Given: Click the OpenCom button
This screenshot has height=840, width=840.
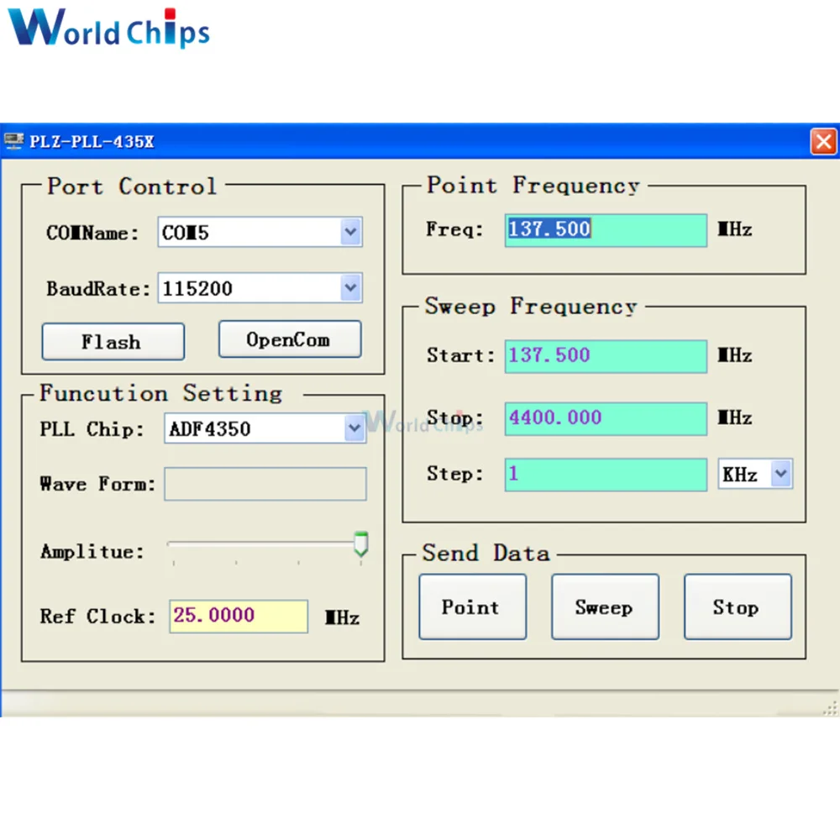Looking at the screenshot, I should coord(290,339).
